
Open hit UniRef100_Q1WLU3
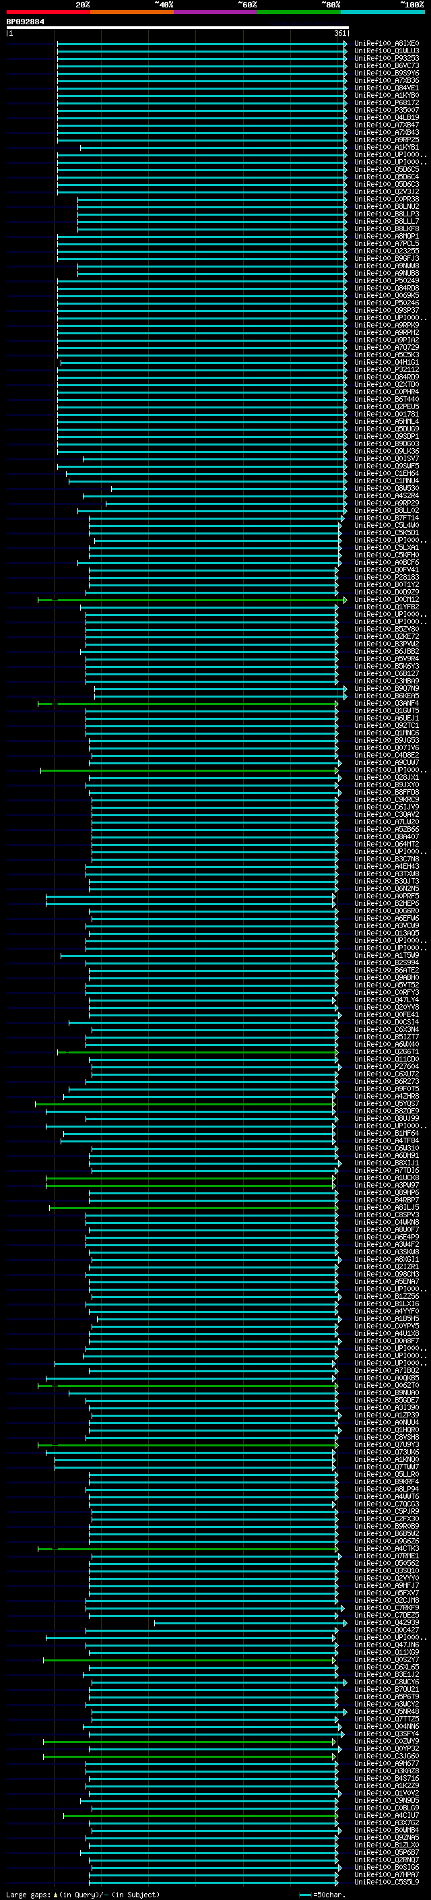tap(386, 51)
